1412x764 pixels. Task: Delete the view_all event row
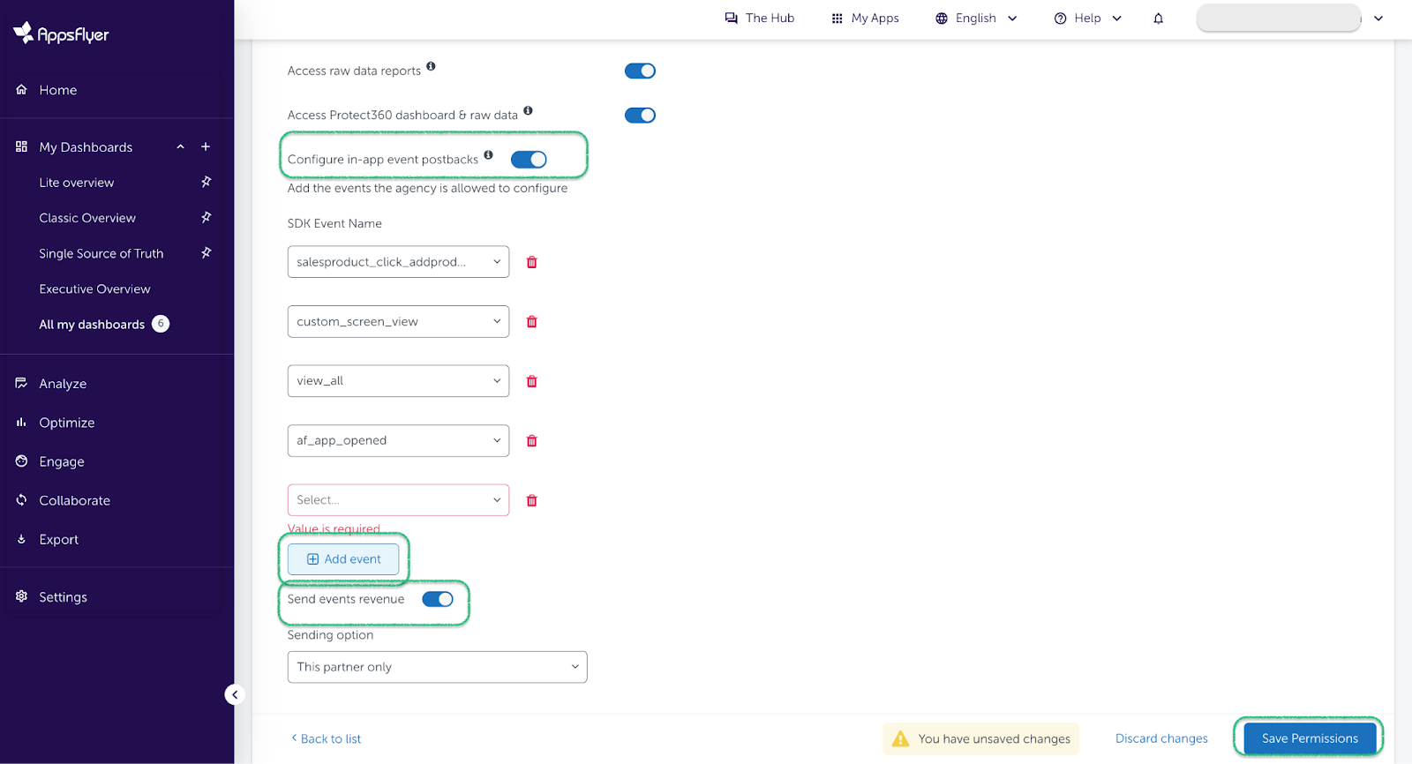point(531,381)
